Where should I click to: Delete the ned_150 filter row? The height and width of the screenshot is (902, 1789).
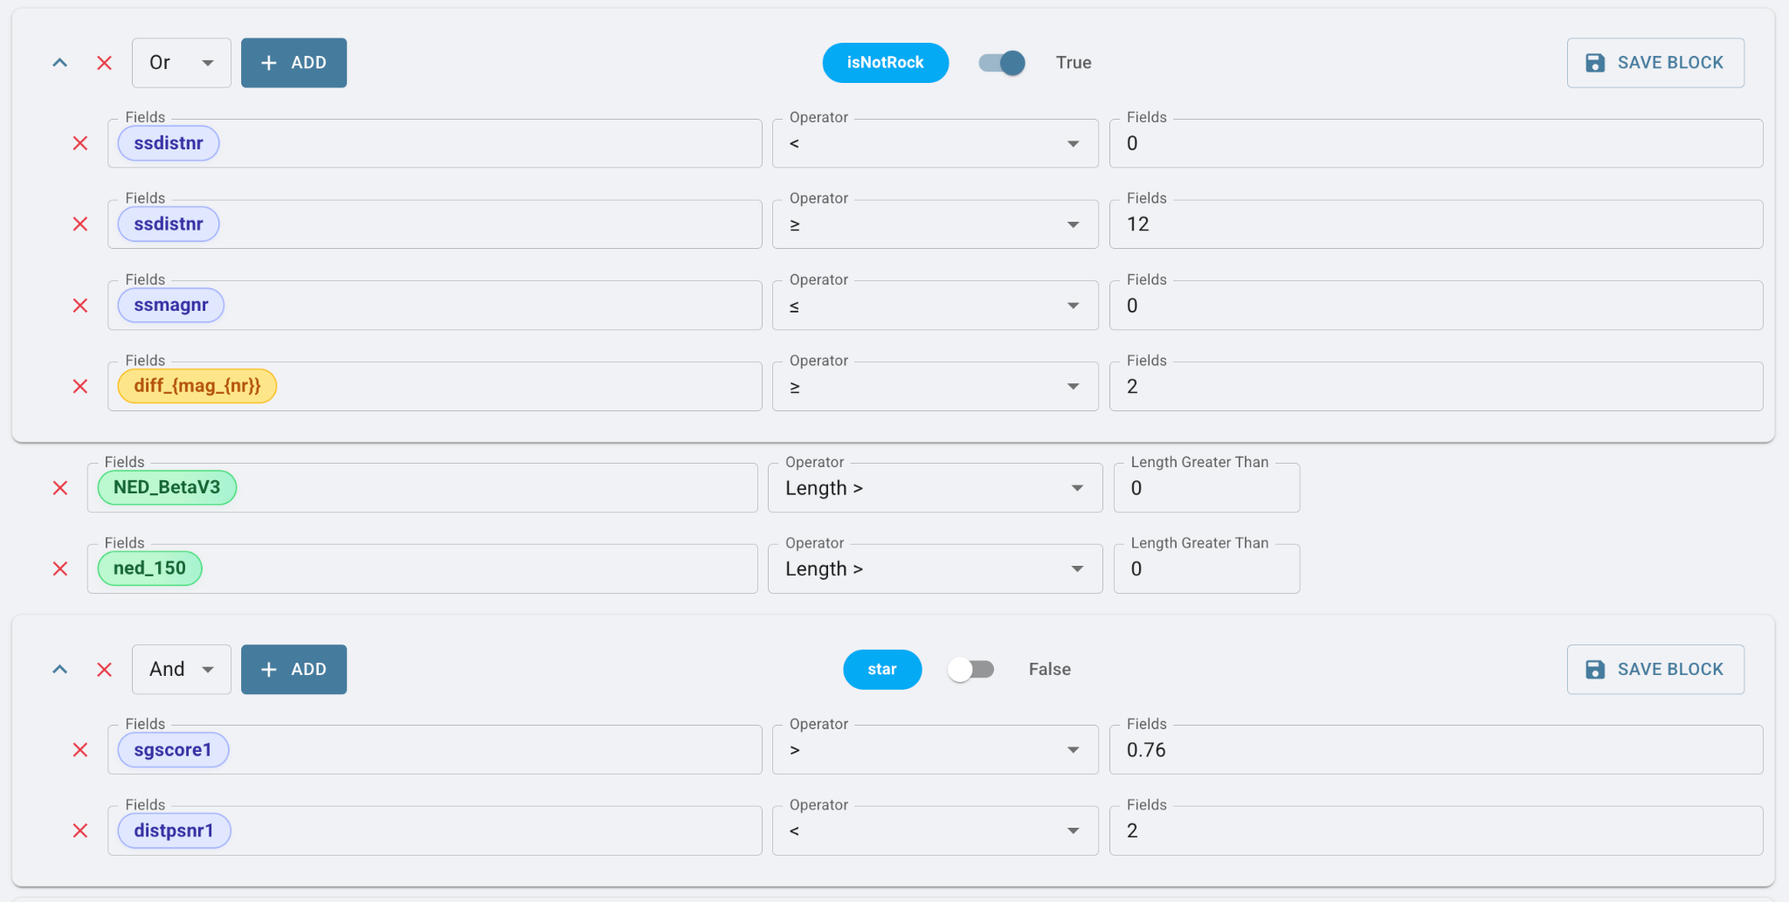click(60, 569)
